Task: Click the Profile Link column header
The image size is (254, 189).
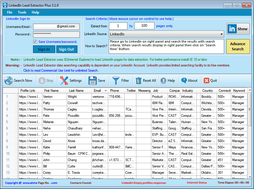Action: pos(30,91)
